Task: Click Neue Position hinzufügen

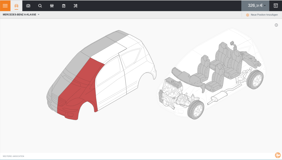Action: point(262,15)
